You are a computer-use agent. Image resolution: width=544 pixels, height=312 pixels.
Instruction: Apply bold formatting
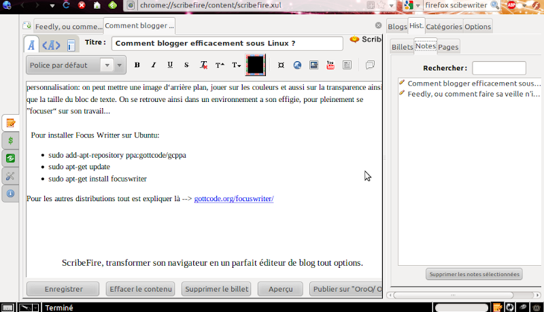coord(137,65)
